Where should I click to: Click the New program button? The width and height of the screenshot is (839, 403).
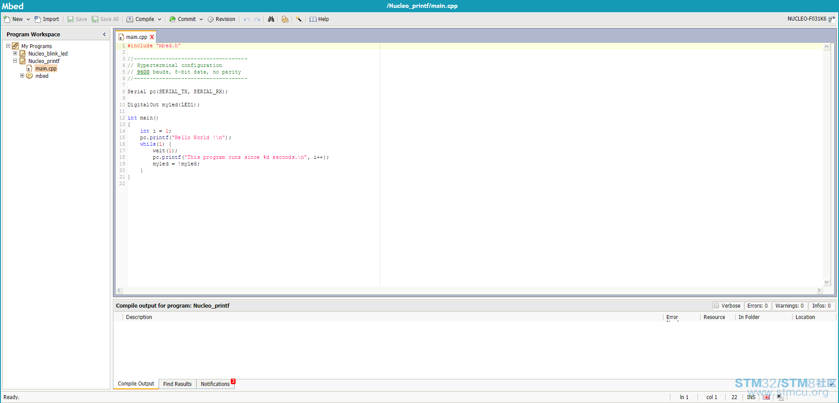pos(13,19)
